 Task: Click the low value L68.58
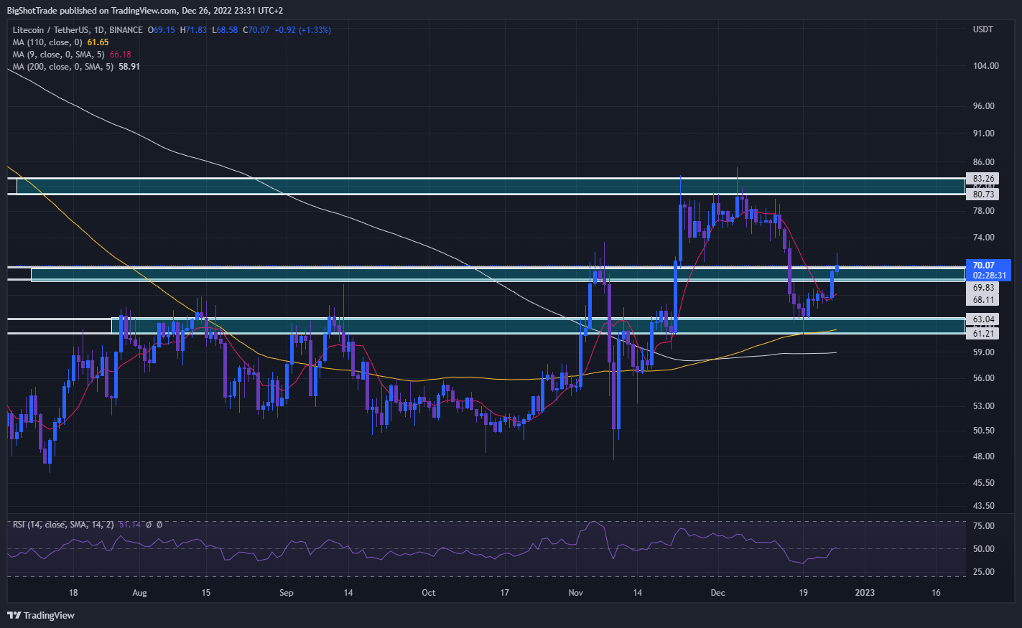tap(225, 30)
